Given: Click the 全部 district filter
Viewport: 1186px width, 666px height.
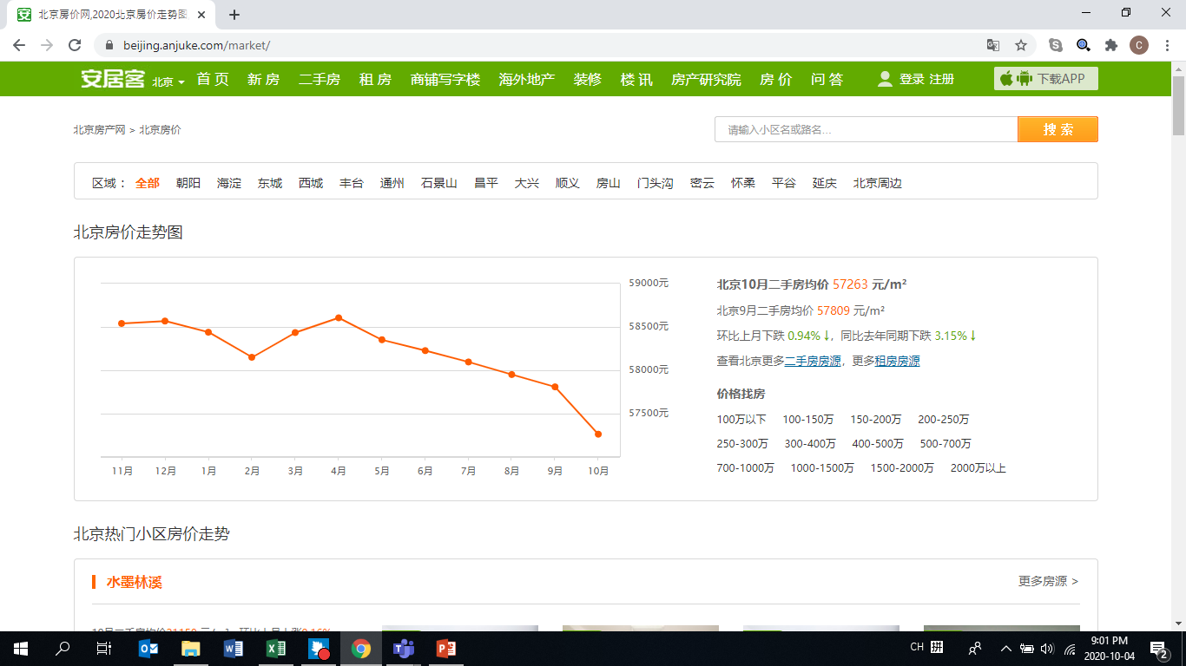Looking at the screenshot, I should pos(148,183).
